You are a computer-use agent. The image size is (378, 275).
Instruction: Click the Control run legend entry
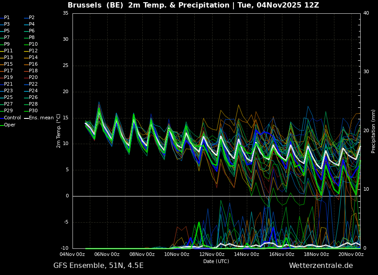click(12, 118)
